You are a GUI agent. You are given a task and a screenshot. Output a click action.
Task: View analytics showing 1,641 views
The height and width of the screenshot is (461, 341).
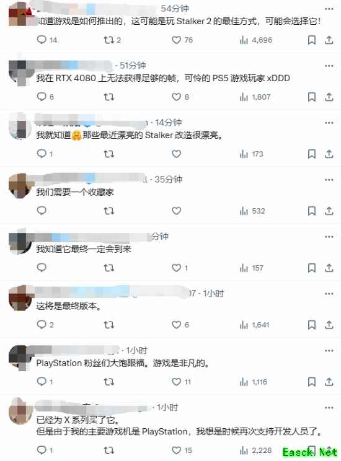click(x=254, y=325)
